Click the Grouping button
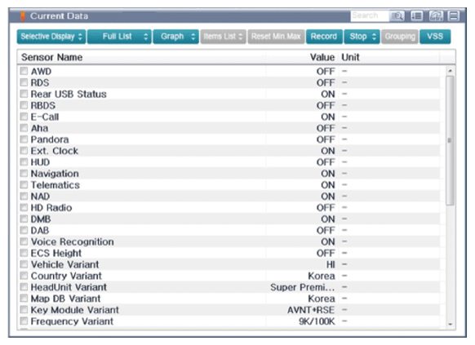This screenshot has width=475, height=345. click(x=400, y=37)
